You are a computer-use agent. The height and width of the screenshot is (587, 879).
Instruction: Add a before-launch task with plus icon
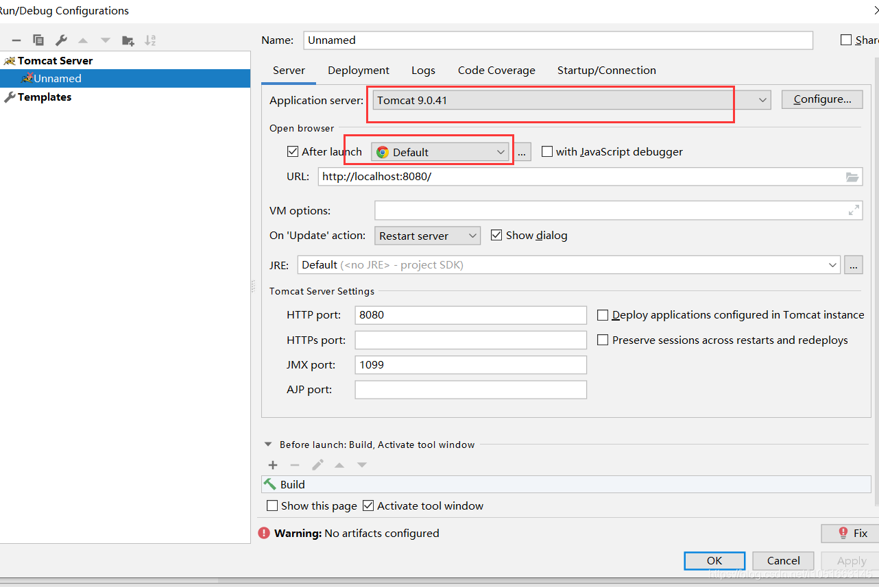(x=273, y=465)
